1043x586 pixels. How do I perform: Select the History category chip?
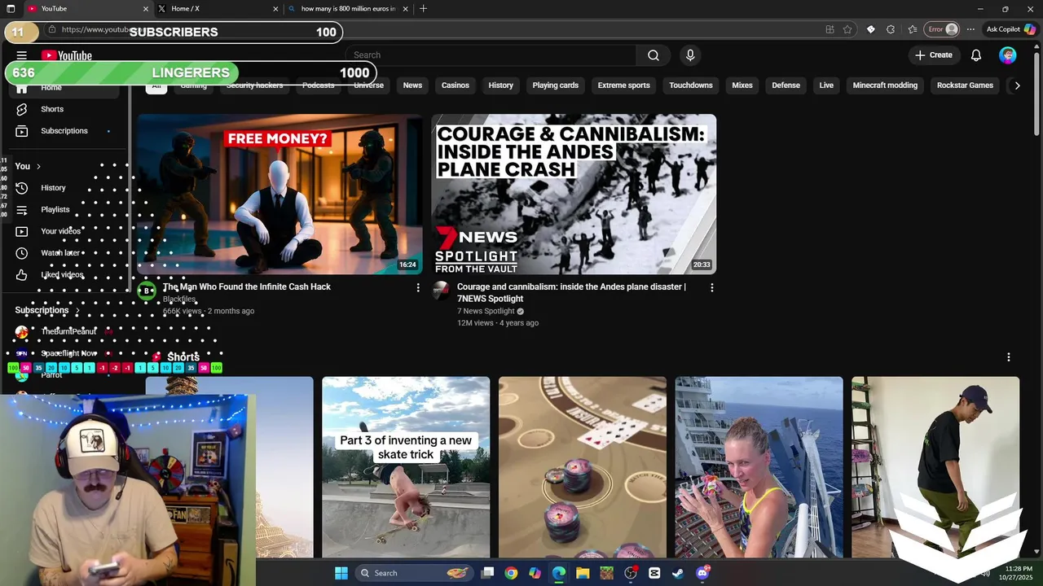tap(501, 85)
